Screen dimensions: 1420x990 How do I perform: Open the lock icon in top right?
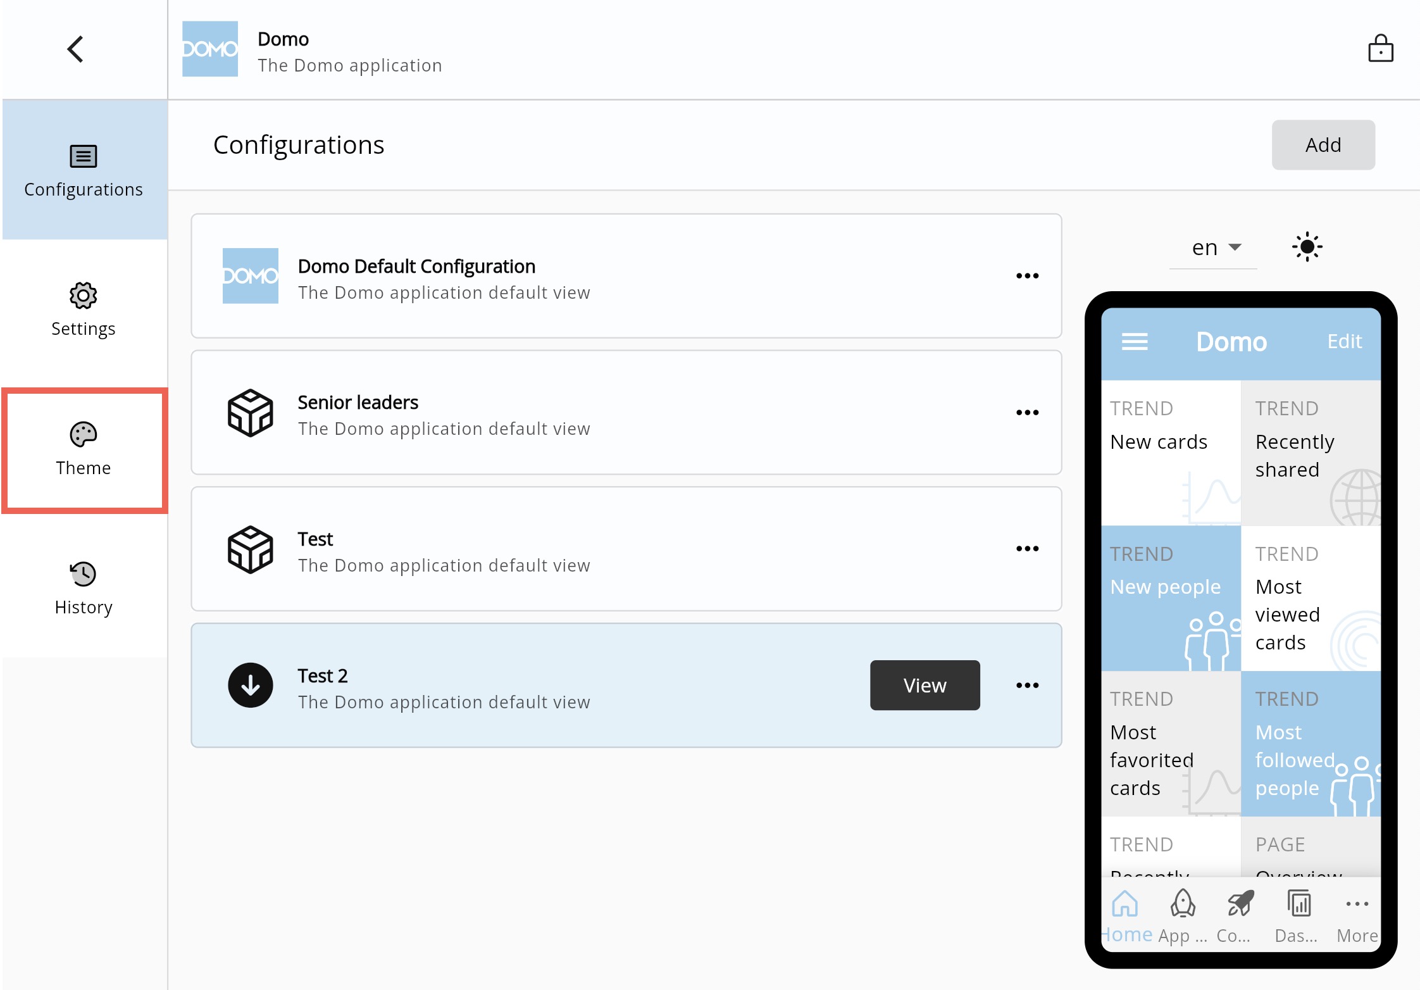pos(1380,48)
